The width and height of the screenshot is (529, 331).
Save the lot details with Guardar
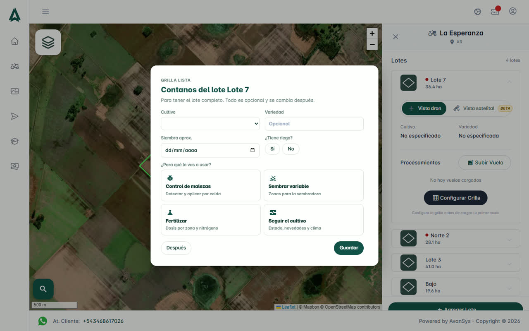coord(349,248)
